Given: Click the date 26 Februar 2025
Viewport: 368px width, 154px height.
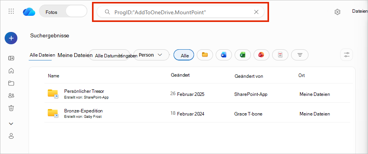Looking at the screenshot, I should tap(187, 94).
